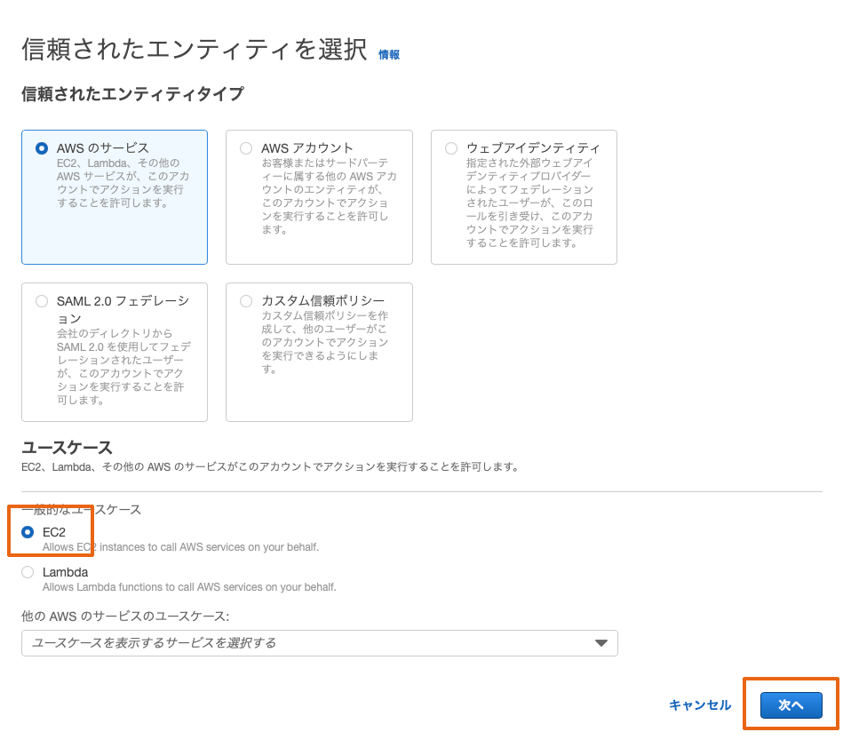This screenshot has height=740, width=851.
Task: Click the AWS のサービス card description text
Action: point(123,183)
